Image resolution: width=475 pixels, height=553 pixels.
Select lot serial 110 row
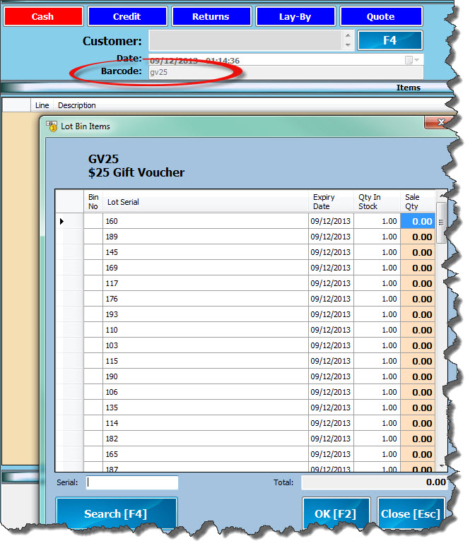point(245,330)
